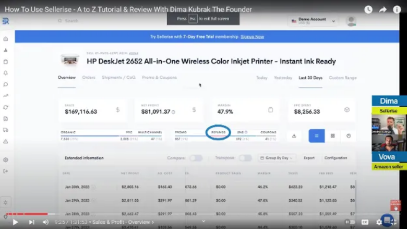Toggle the Transpose switch
The height and width of the screenshot is (229, 407).
point(245,158)
